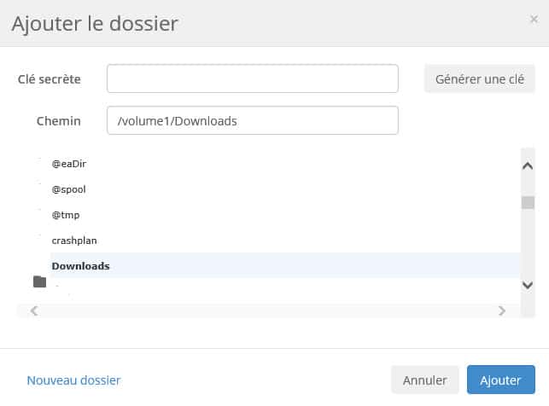This screenshot has width=549, height=406.
Task: Click the Annuler button
Action: [x=424, y=380]
